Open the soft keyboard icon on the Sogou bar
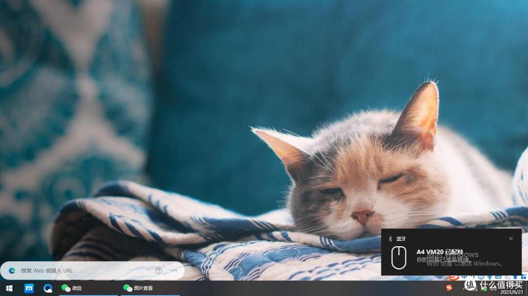Screen dimensions: 528x296 [498, 277]
